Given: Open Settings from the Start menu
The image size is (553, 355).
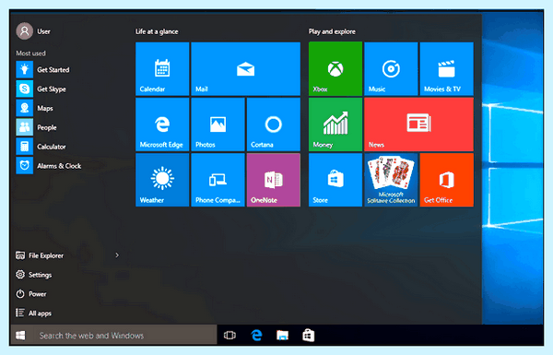Looking at the screenshot, I should pos(34,275).
